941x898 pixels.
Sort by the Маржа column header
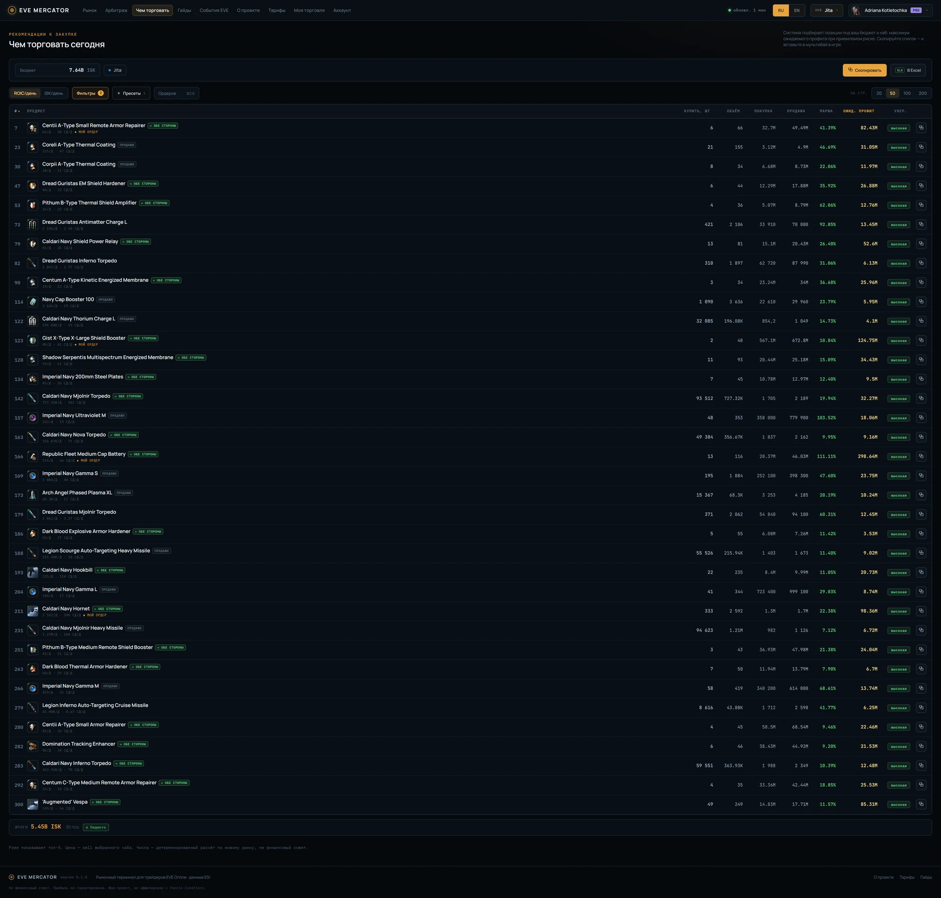click(x=826, y=111)
